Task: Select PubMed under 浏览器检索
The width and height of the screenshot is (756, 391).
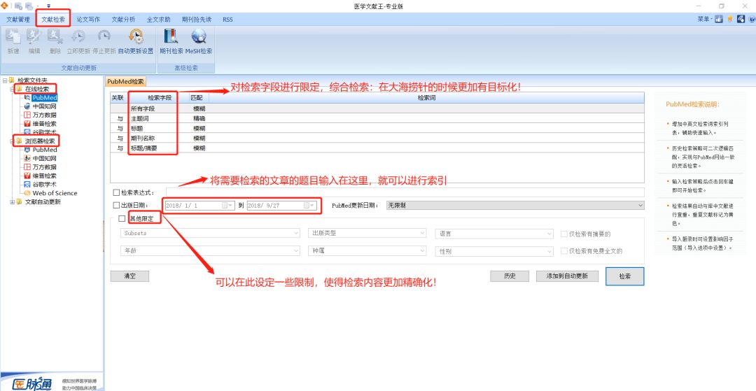Action: 45,150
